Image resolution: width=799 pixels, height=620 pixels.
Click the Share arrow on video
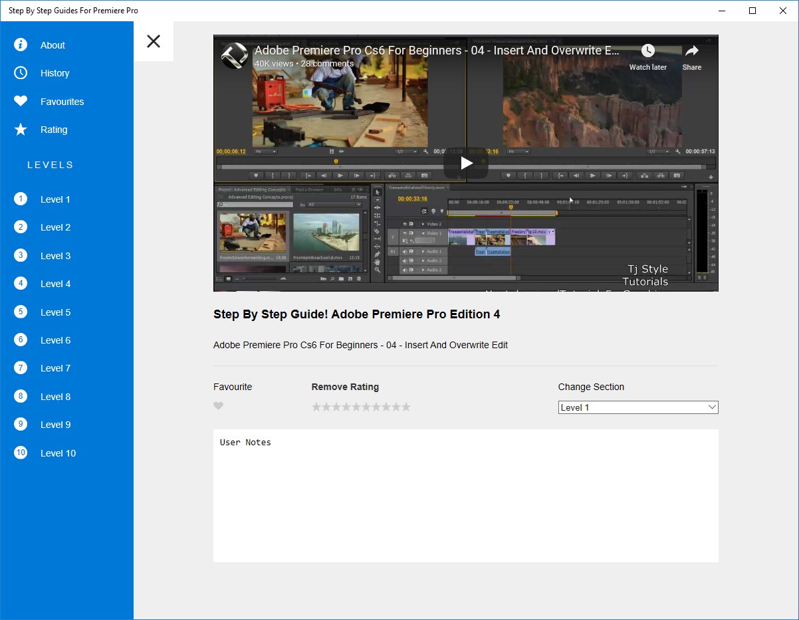691,51
